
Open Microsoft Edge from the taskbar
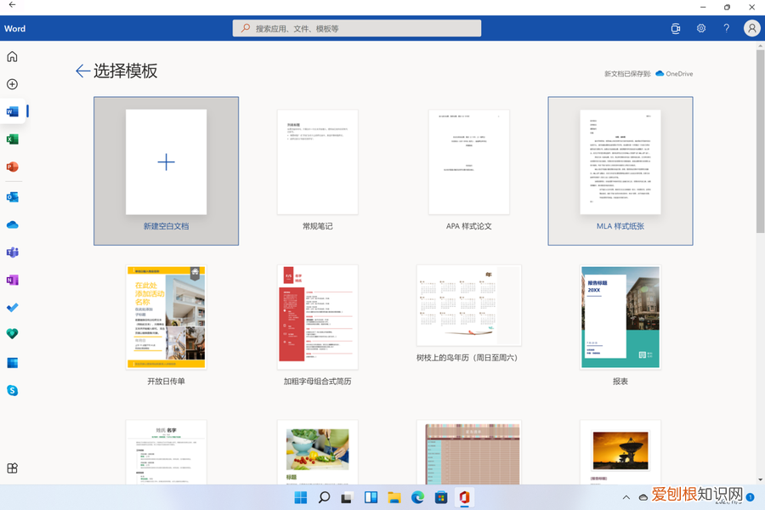[x=416, y=496]
